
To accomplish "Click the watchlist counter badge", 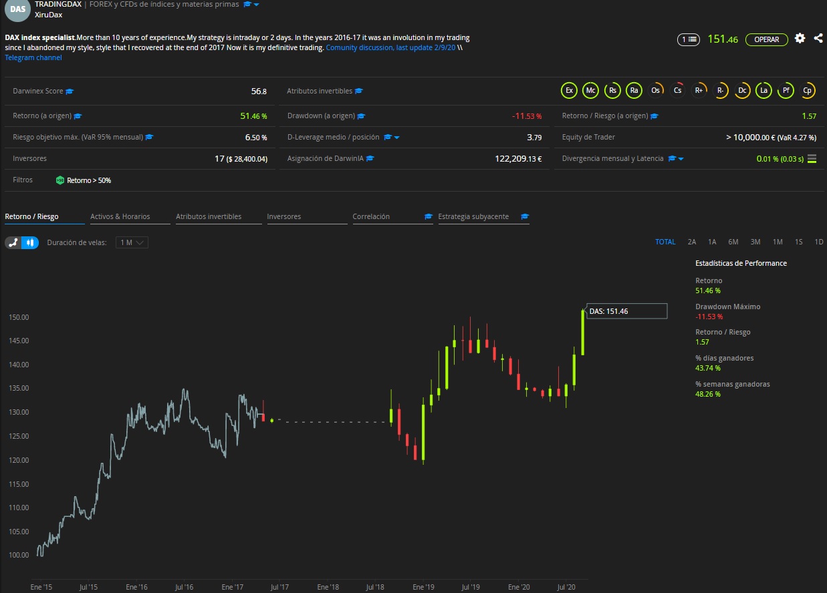I will pyautogui.click(x=688, y=39).
